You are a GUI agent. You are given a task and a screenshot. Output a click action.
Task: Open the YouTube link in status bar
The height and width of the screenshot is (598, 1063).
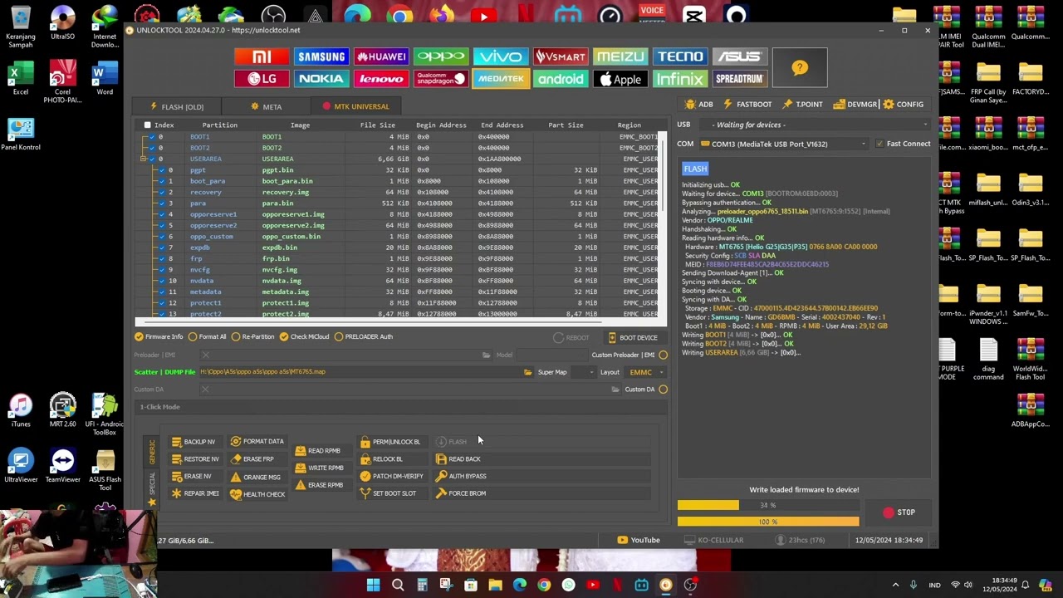pyautogui.click(x=639, y=540)
